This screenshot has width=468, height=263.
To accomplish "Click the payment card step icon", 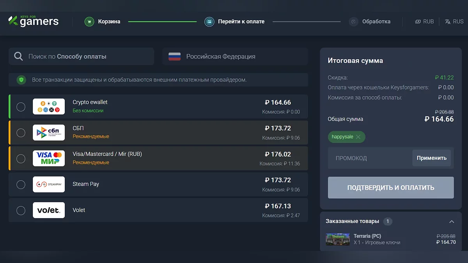I will (209, 22).
